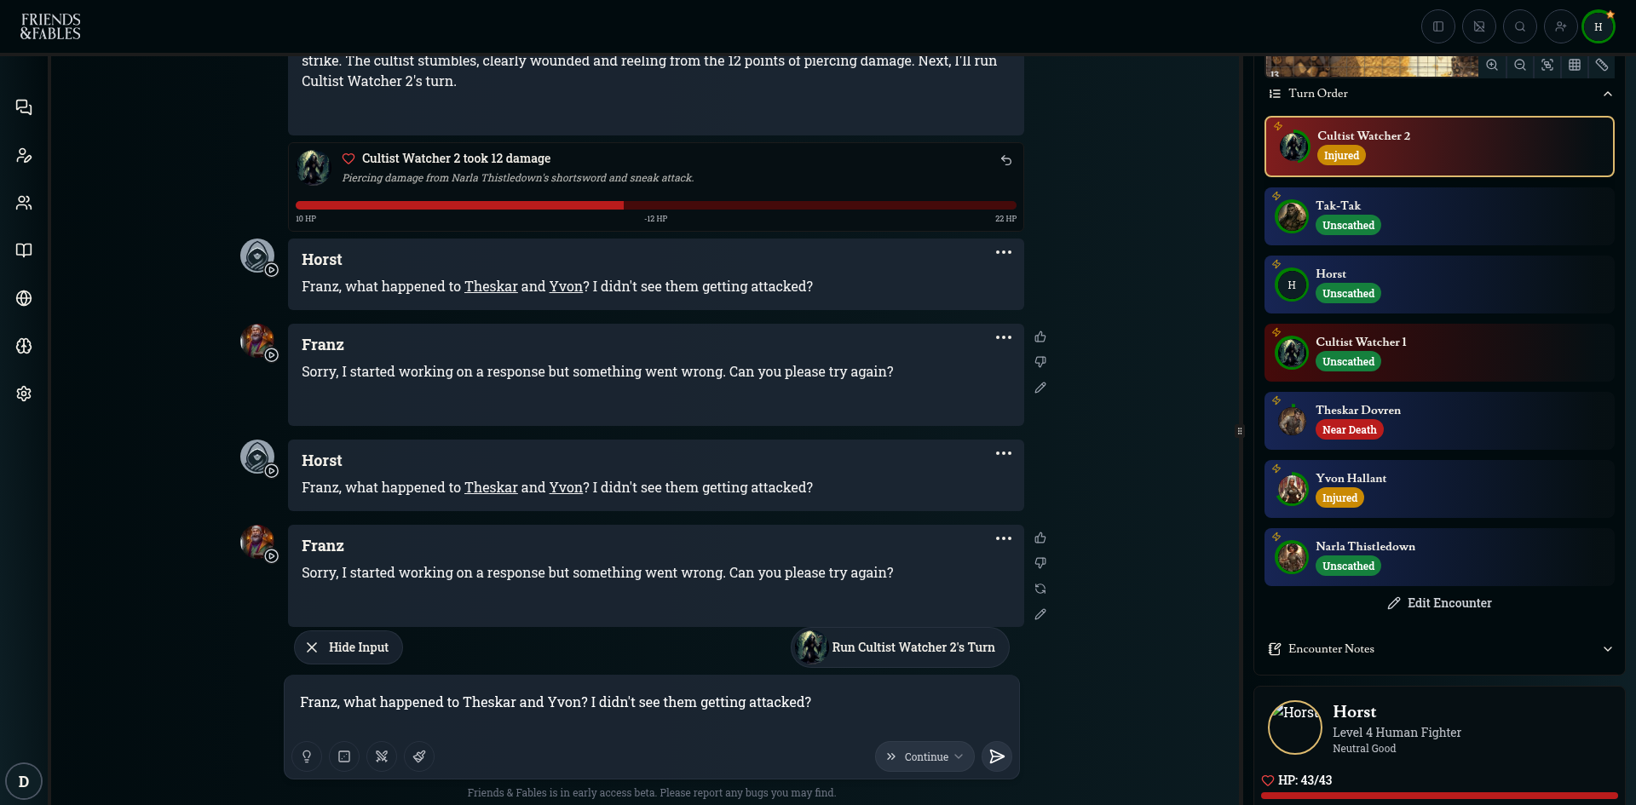Toggle the sidebar panel layout button
This screenshot has width=1636, height=805.
point(1437,26)
